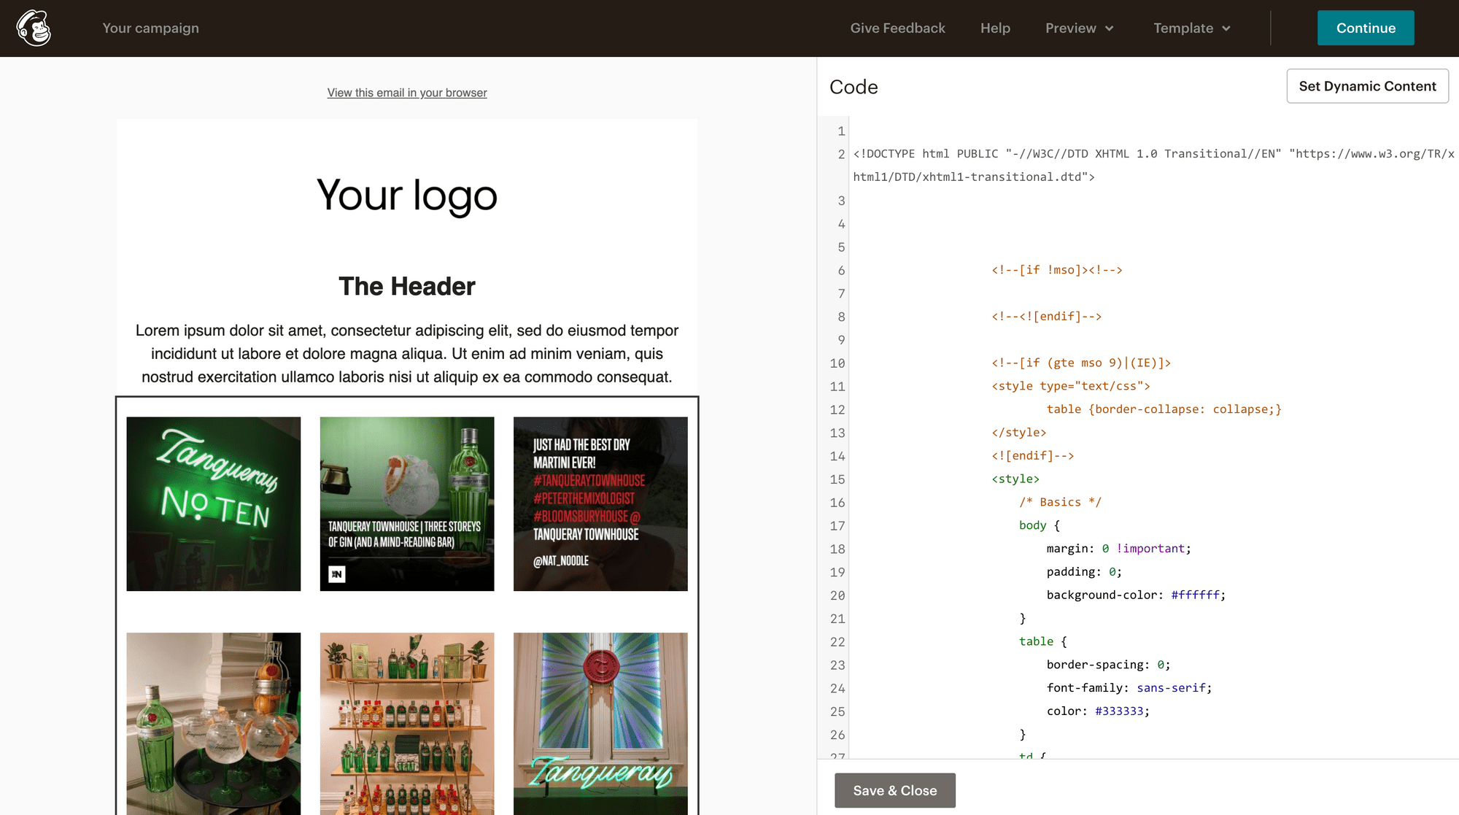The width and height of the screenshot is (1459, 815).
Task: Select the Tanqueray Townhouse gin glass thumbnail
Action: [x=407, y=503]
